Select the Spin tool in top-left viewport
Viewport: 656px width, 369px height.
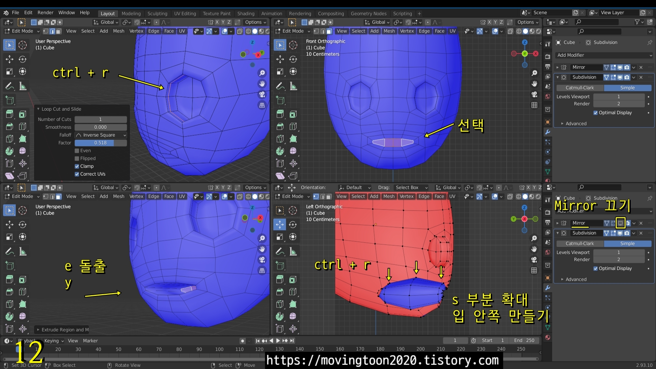tap(10, 151)
